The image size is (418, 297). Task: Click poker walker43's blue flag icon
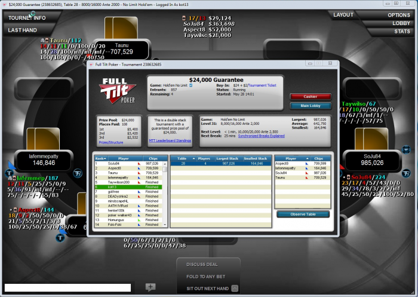coord(139,215)
